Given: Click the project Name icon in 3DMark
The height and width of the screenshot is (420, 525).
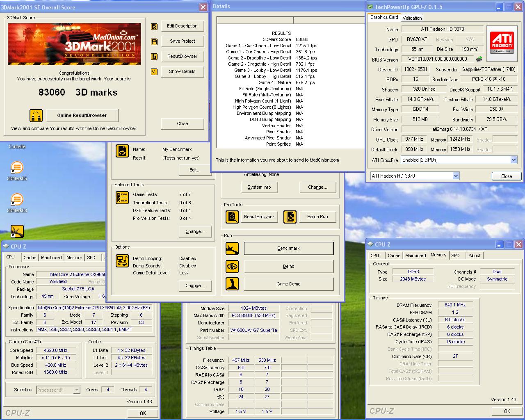Looking at the screenshot, I should (122, 151).
